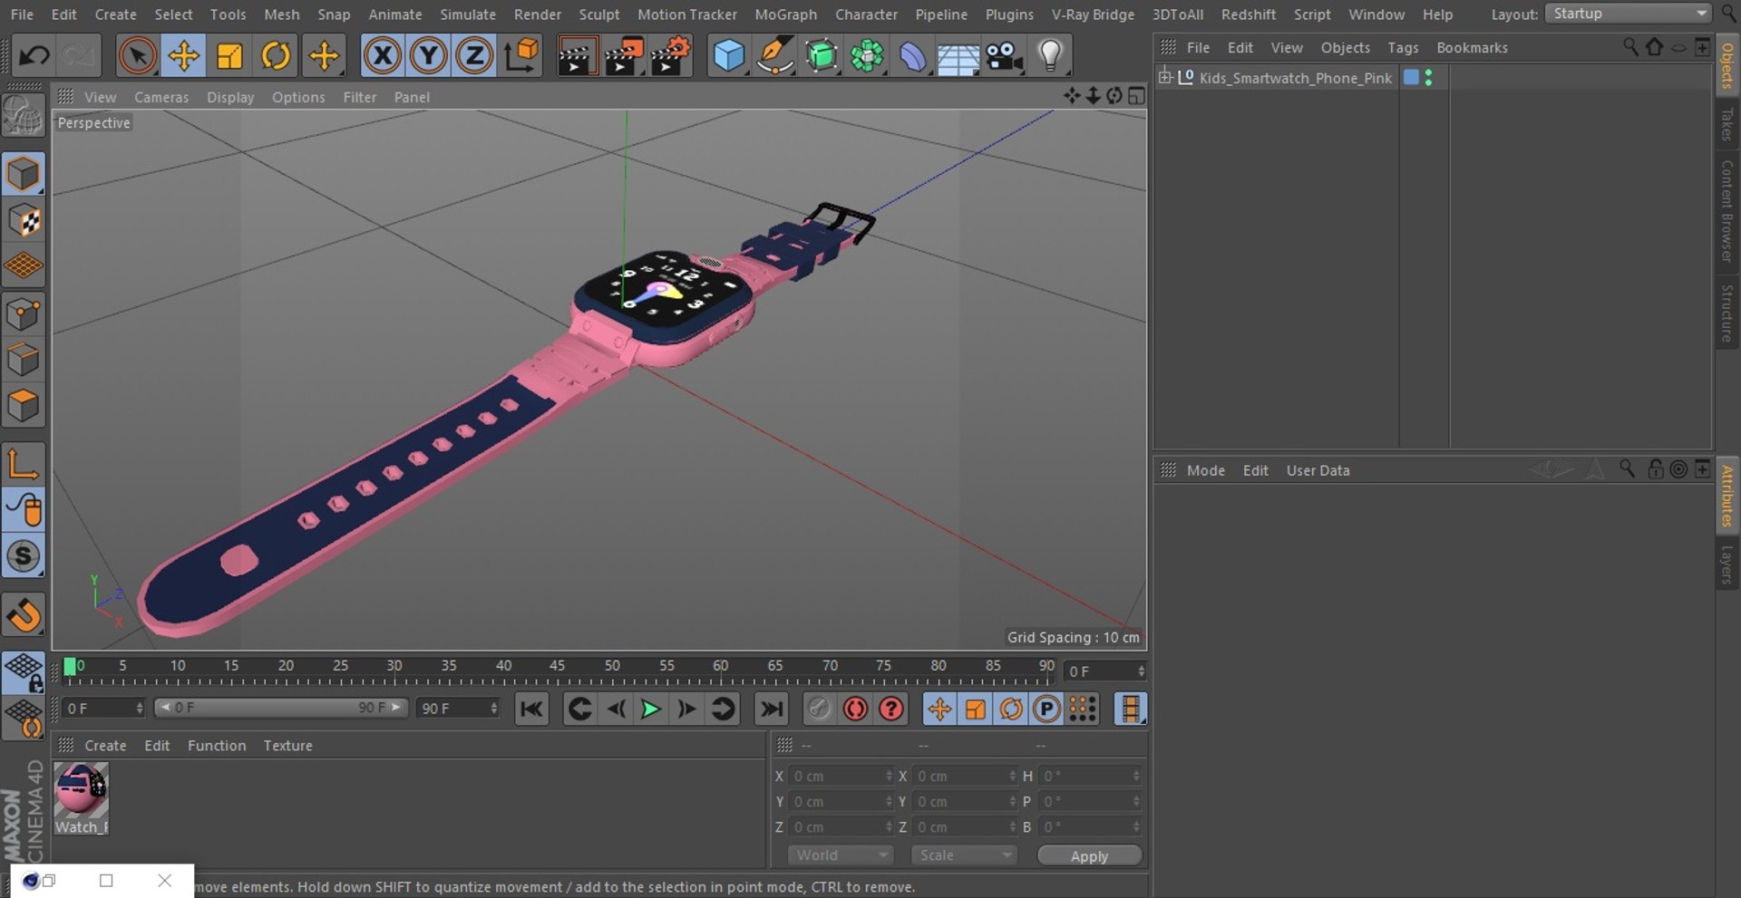Toggle Snap with the S icon
This screenshot has width=1741, height=898.
pos(24,556)
